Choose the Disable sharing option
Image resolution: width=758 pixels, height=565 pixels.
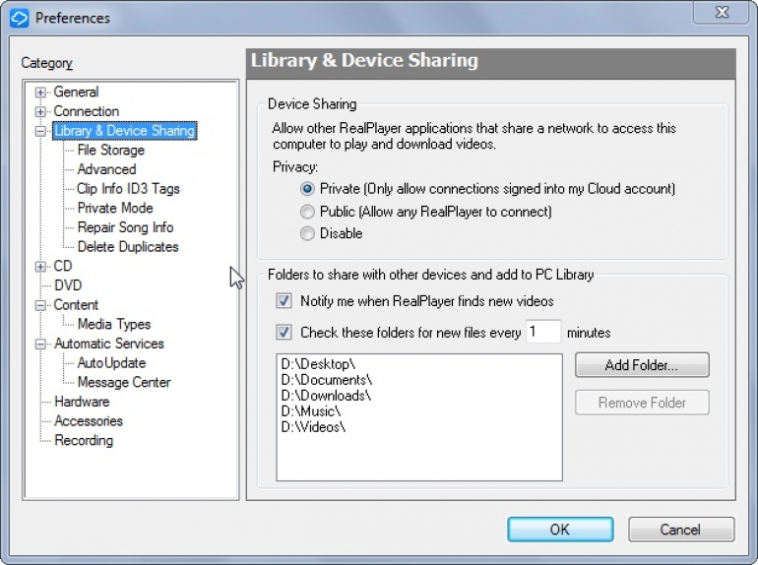click(x=307, y=233)
